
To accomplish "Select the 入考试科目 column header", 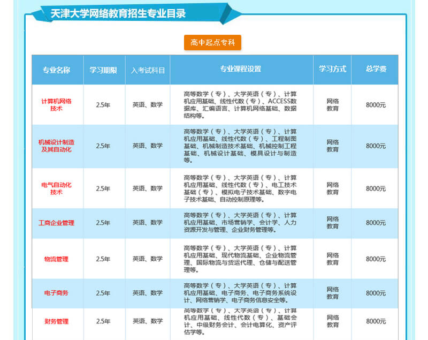I will point(148,70).
